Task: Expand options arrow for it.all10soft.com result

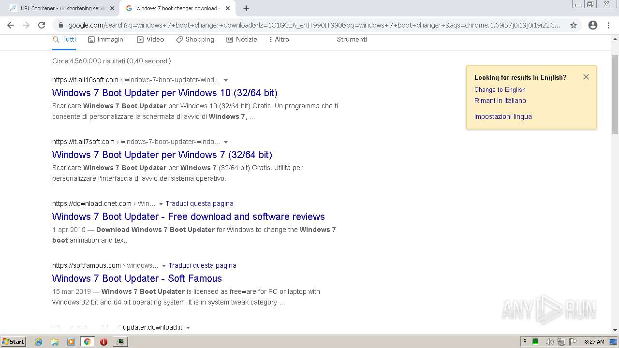Action: [x=226, y=80]
